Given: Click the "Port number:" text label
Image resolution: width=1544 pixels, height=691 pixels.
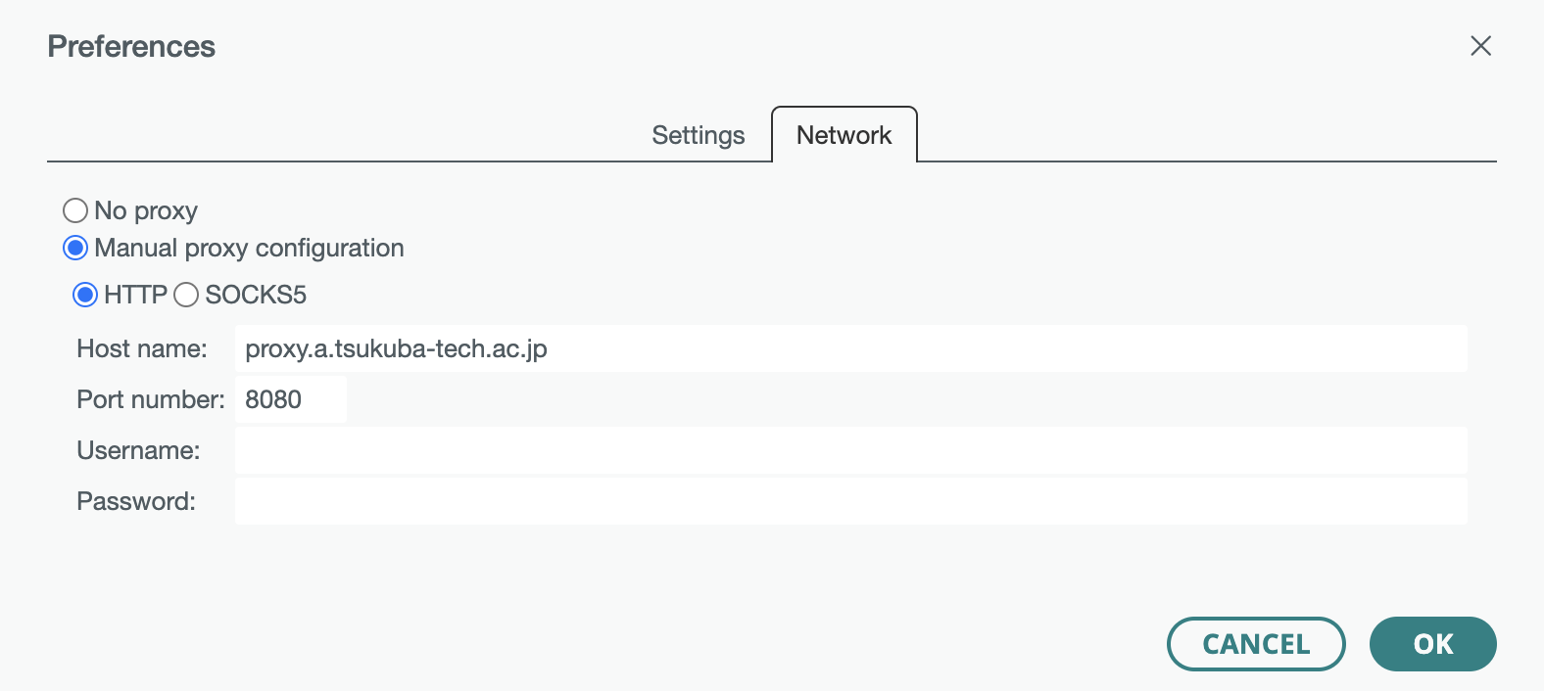Looking at the screenshot, I should pos(151,399).
